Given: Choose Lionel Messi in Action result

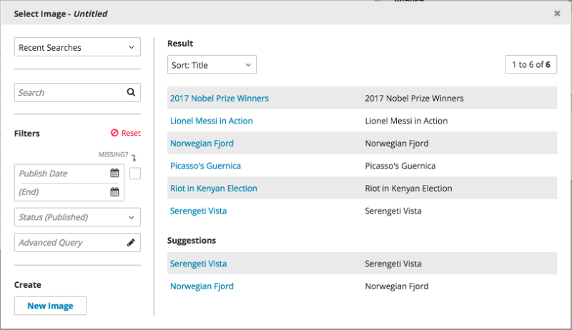Looking at the screenshot, I should click(211, 121).
